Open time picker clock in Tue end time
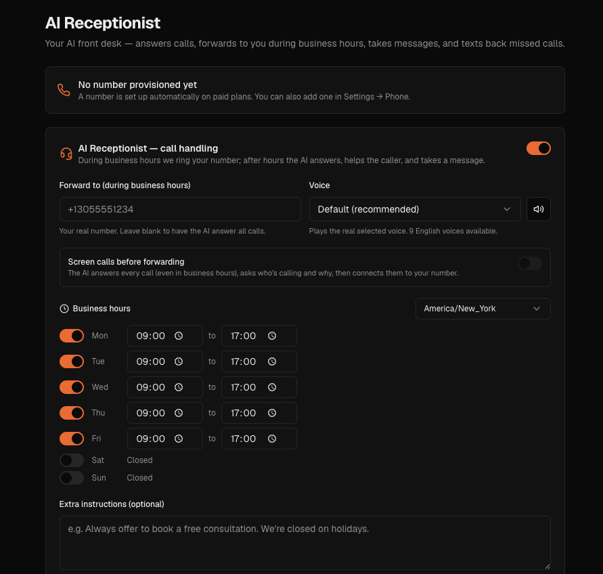Image resolution: width=603 pixels, height=574 pixels. point(272,361)
